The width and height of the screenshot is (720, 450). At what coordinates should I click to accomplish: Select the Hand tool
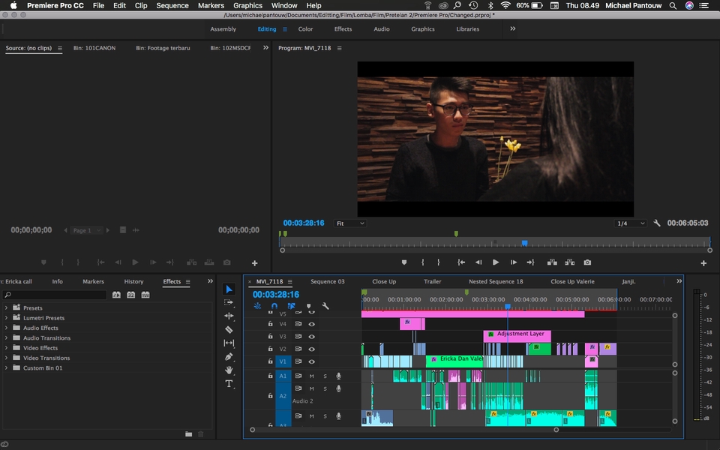[229, 370]
